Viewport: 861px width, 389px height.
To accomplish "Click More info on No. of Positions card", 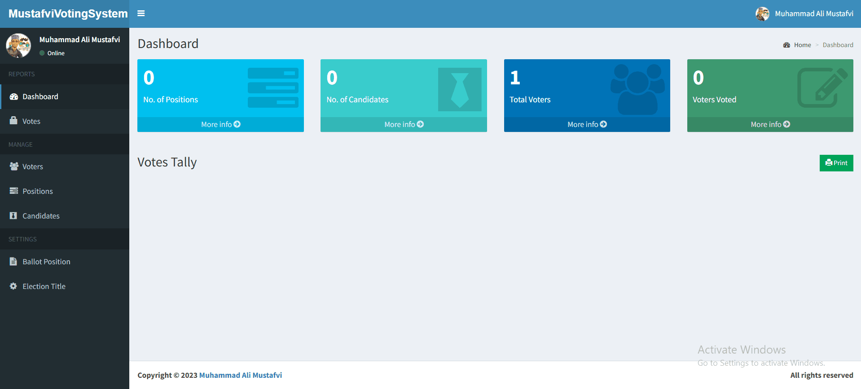I will (x=220, y=124).
